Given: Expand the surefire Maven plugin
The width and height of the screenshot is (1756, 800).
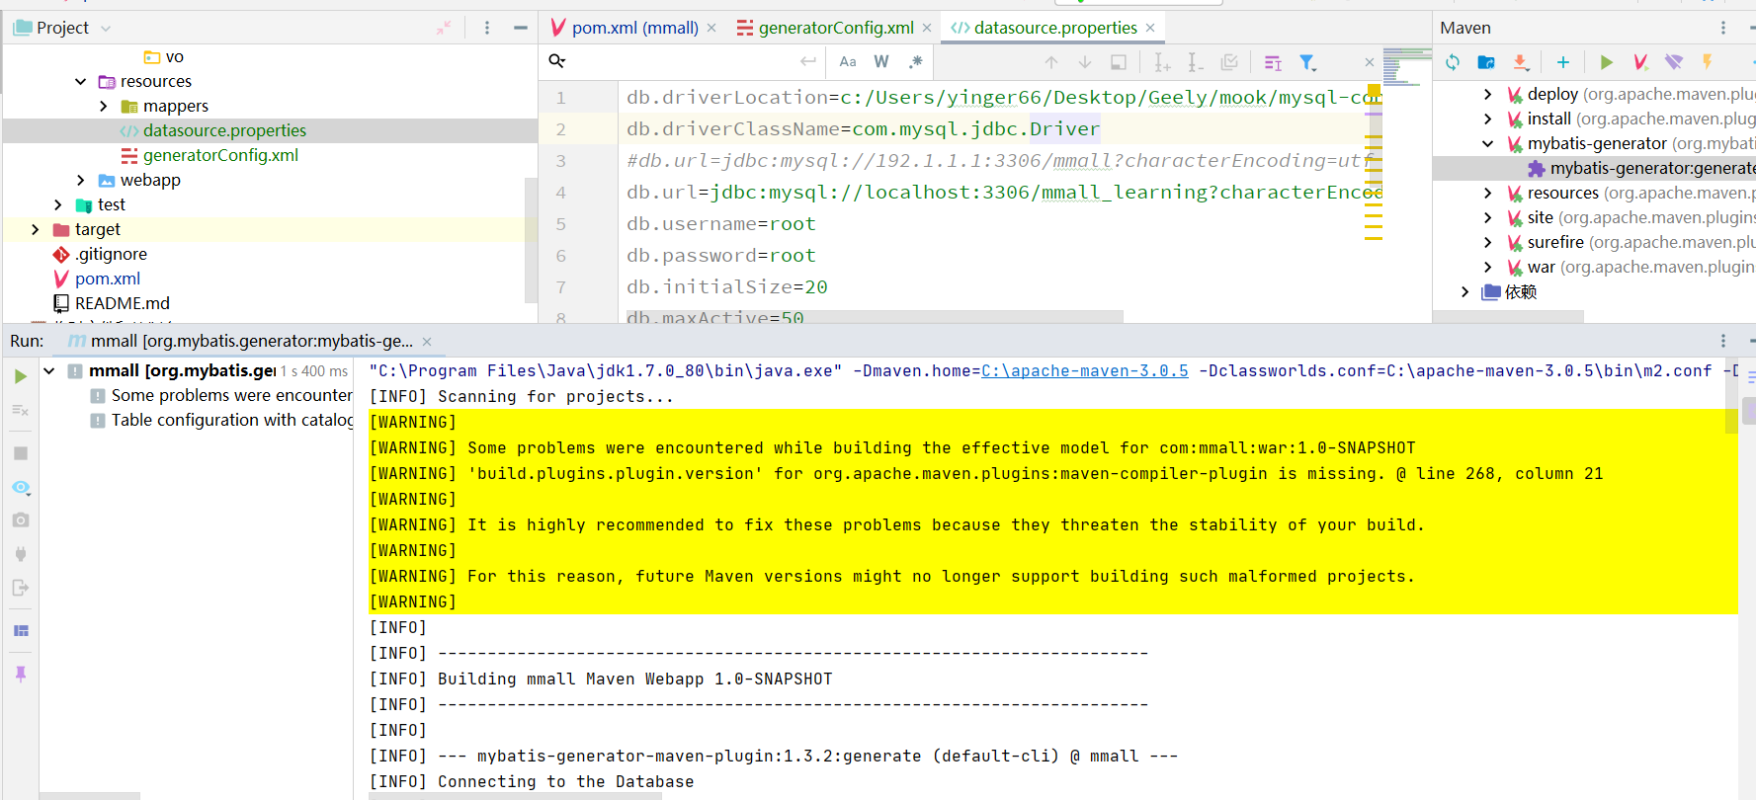Looking at the screenshot, I should point(1488,242).
